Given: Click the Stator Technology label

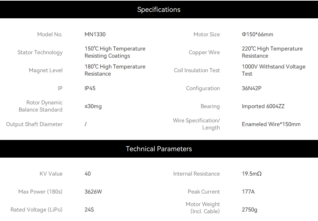Looking at the screenshot, I should tap(40, 53).
